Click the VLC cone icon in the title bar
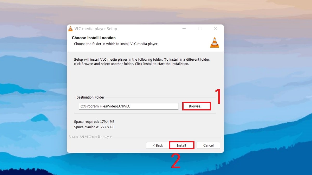This screenshot has width=312, height=175. point(70,29)
